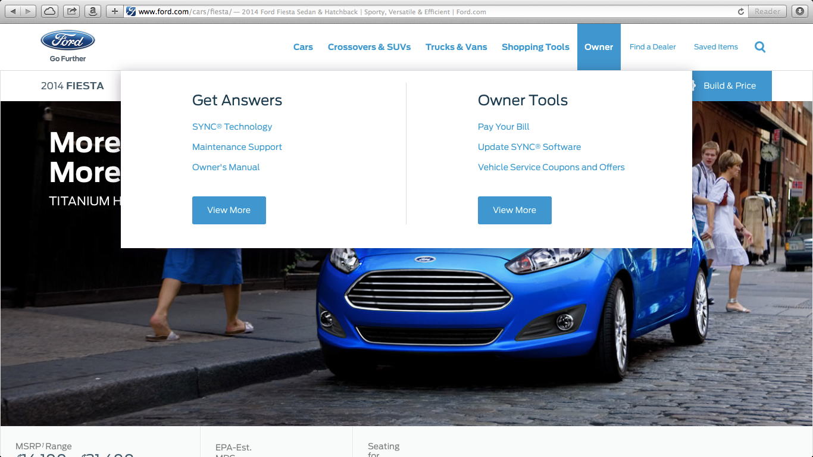Click the Amazon bookmark icon in toolbar

(x=92, y=11)
